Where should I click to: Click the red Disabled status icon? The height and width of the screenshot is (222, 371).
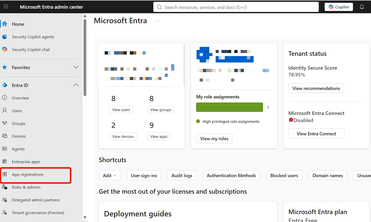click(291, 120)
